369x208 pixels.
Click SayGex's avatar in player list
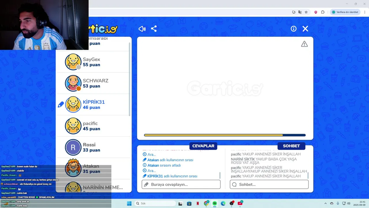73,62
